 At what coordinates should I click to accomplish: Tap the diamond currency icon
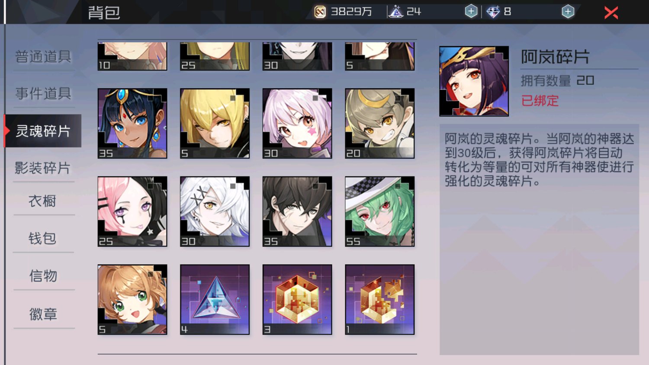coord(493,12)
